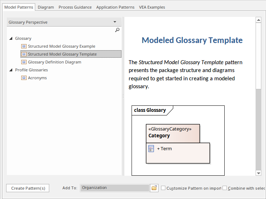Click the search magnifier icon
The image size is (266, 199).
117,30
